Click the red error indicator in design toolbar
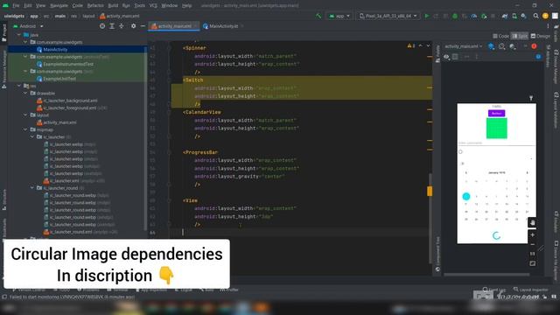This screenshot has height=315, width=560. 534,46
